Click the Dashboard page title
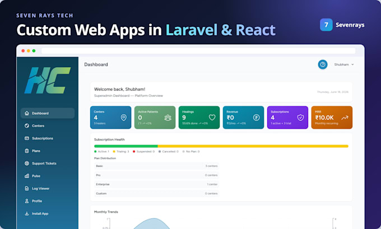 click(96, 64)
